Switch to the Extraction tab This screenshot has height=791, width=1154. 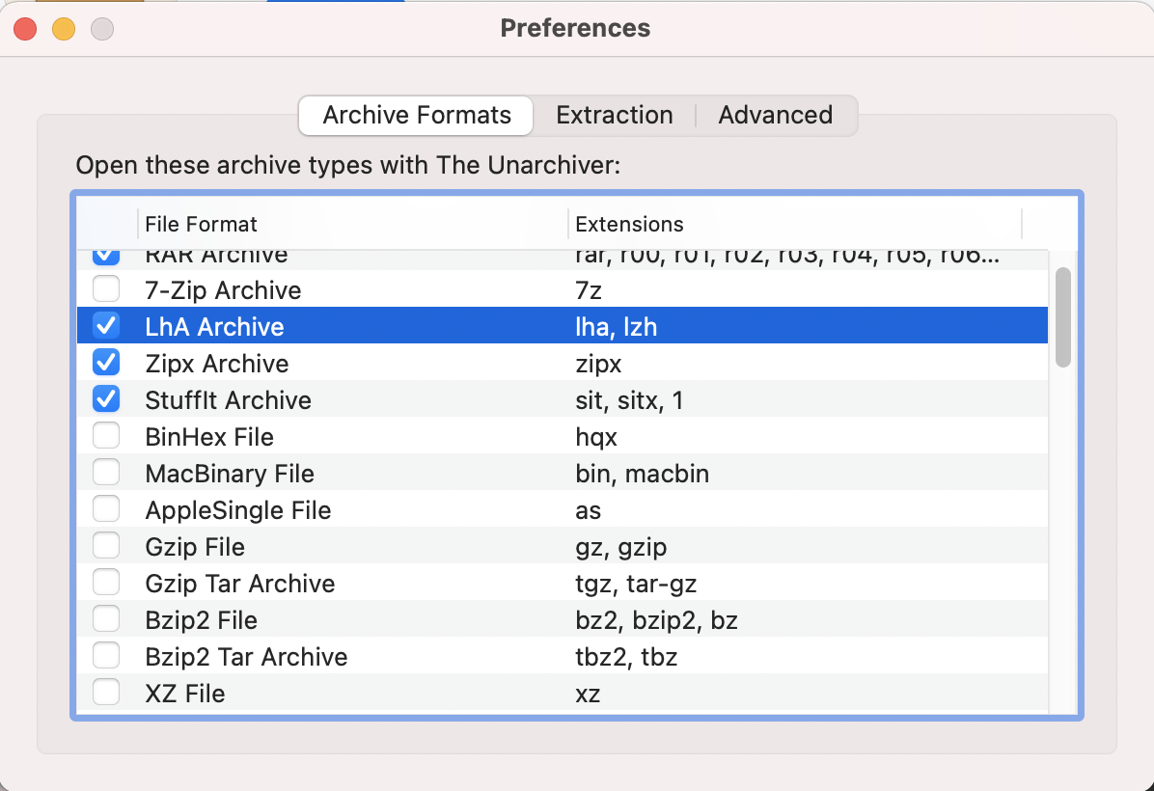tap(614, 115)
